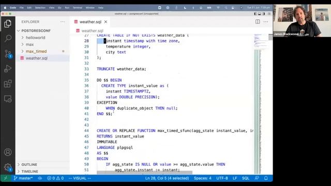This screenshot has width=331, height=186.
Task: Split the editor to the right
Action: pyautogui.click(x=258, y=22)
